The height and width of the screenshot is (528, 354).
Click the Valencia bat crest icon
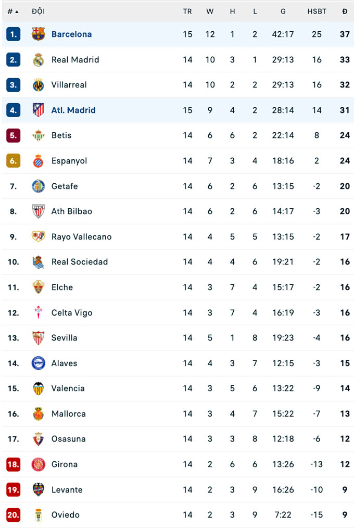click(39, 388)
